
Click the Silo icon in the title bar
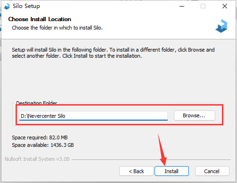pos(7,6)
